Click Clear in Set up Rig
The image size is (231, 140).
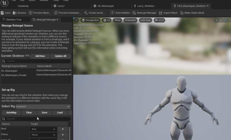point(29,113)
